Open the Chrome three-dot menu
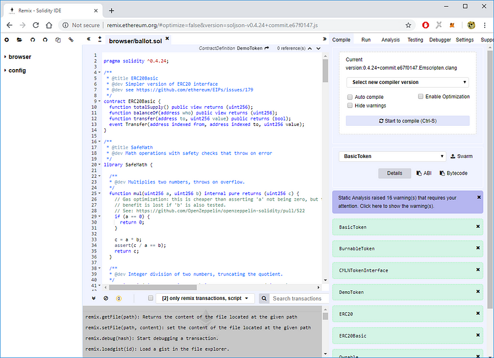The image size is (494, 358). [485, 25]
